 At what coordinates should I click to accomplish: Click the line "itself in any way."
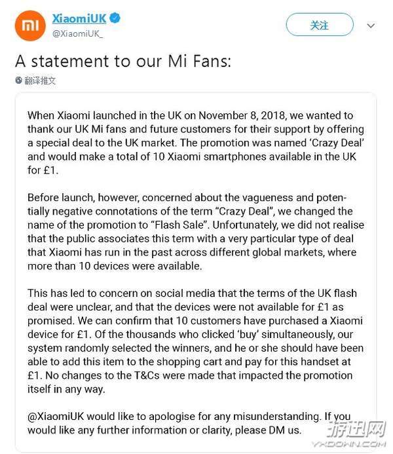click(x=66, y=389)
